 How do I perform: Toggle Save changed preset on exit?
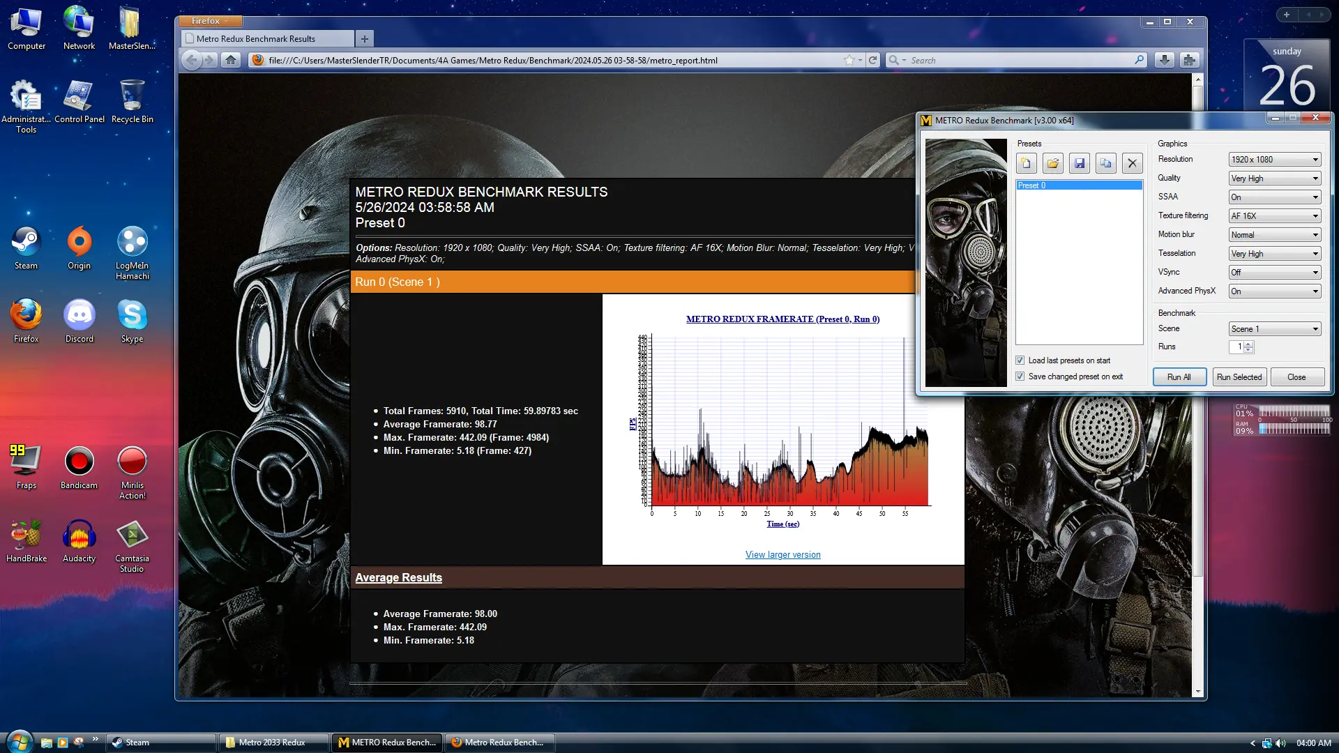click(x=1020, y=376)
